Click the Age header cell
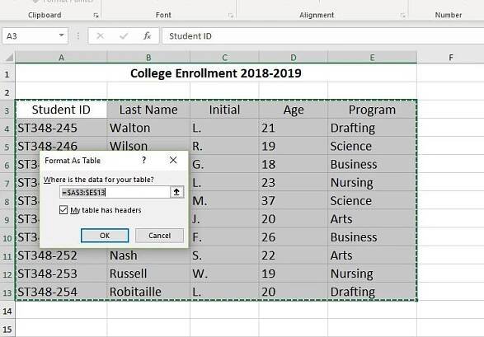This screenshot has height=337, width=484. 294,110
